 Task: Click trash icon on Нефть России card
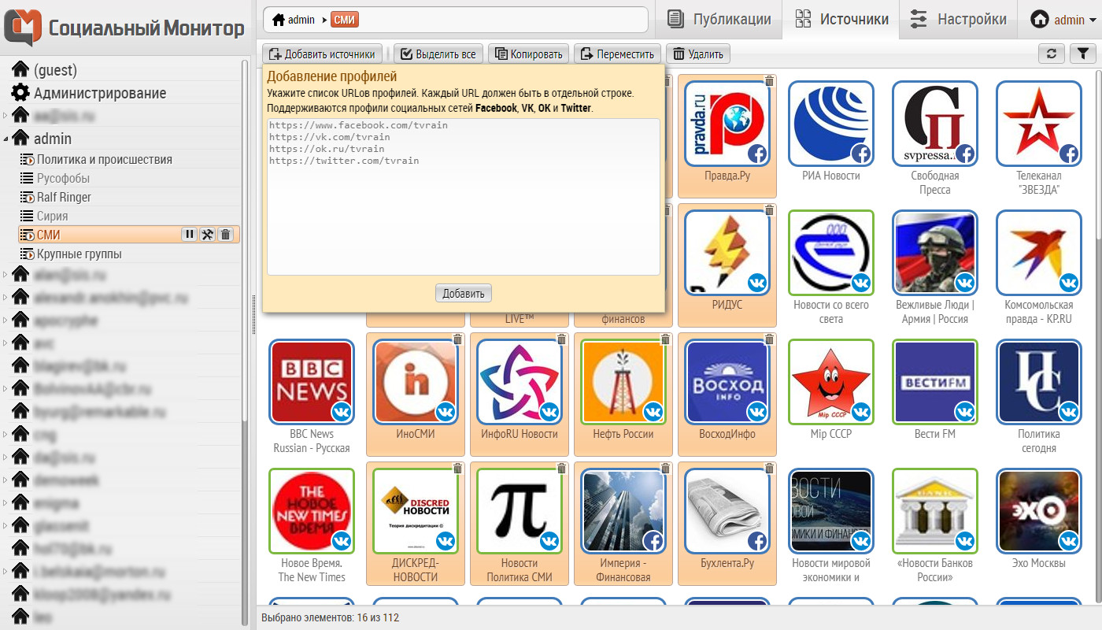click(665, 339)
